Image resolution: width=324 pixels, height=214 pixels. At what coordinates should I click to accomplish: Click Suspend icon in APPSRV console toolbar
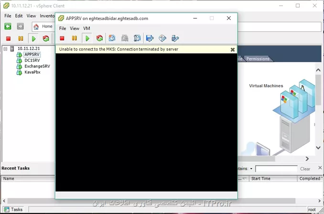click(75, 38)
